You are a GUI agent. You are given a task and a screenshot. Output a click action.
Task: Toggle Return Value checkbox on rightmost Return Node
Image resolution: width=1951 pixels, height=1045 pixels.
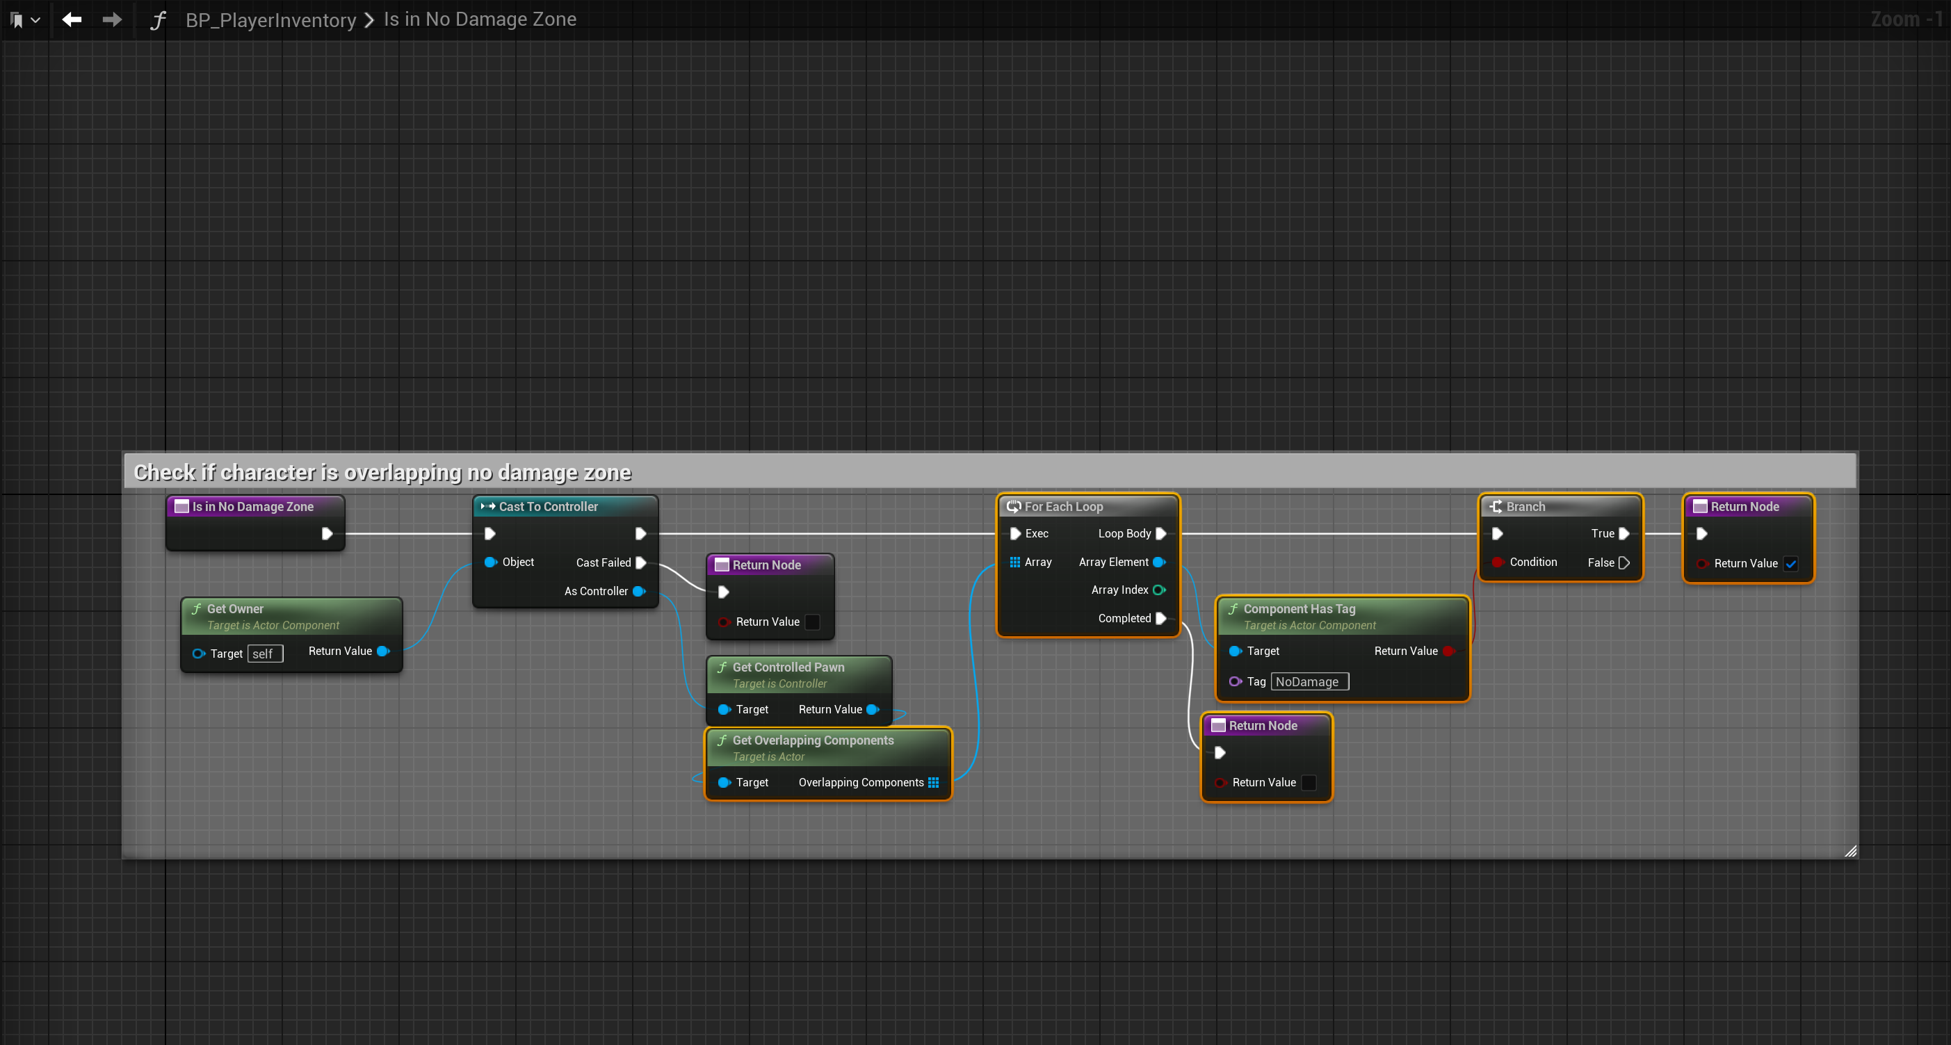[1790, 563]
